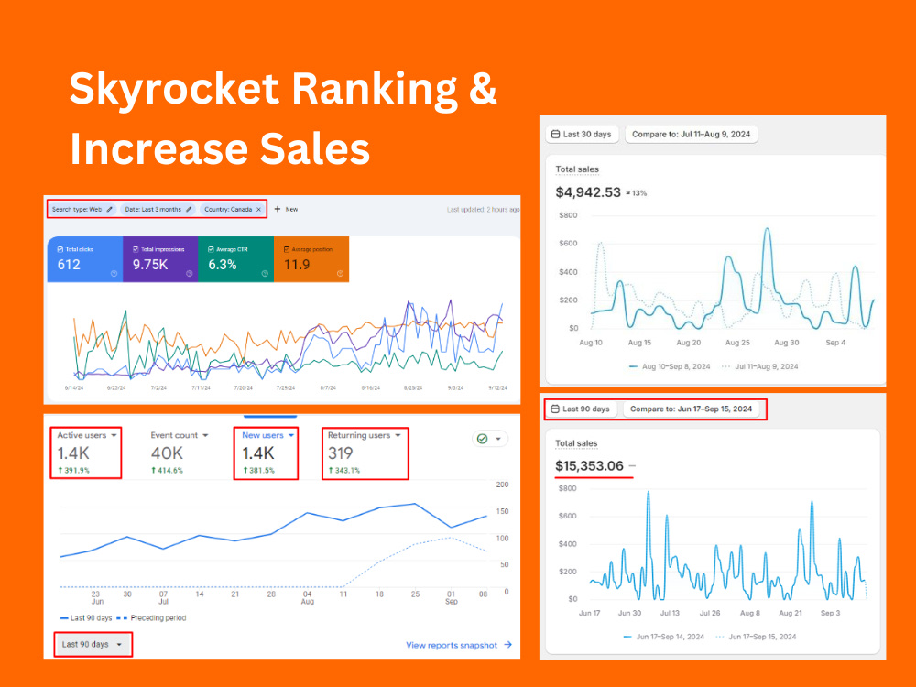The width and height of the screenshot is (916, 687).
Task: Click the 9/12/24 date on Search Console chart axis
Action: [x=497, y=387]
